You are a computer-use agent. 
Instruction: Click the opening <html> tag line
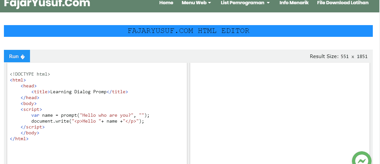click(18, 80)
